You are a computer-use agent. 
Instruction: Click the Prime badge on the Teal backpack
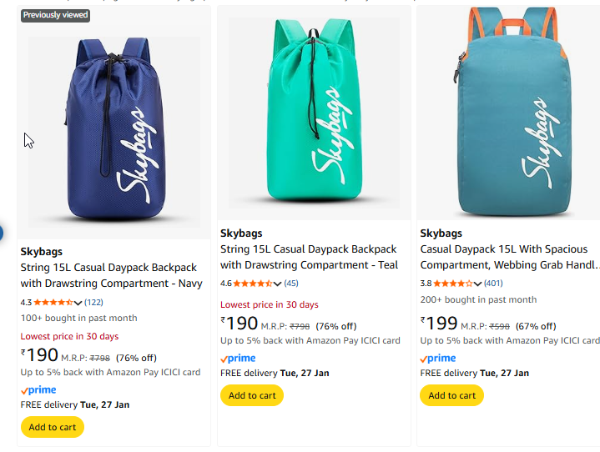click(x=238, y=358)
